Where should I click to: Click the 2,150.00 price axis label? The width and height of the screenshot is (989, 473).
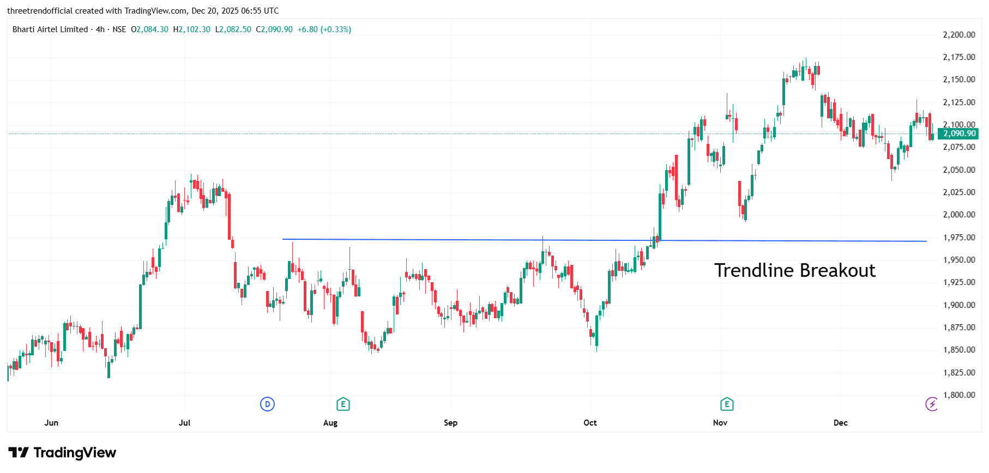(x=959, y=80)
